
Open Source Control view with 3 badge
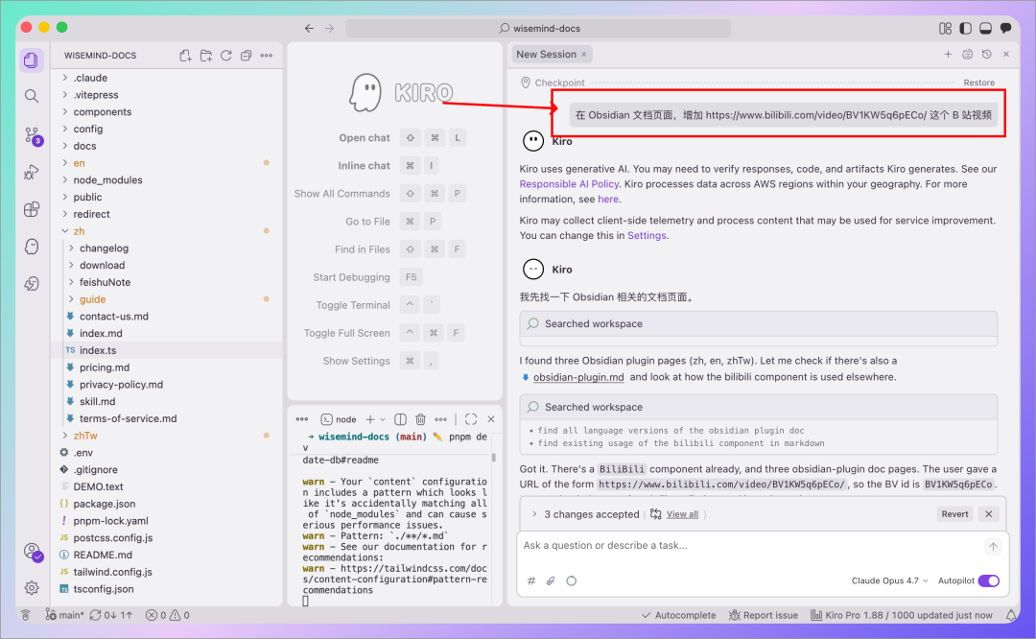coord(32,135)
